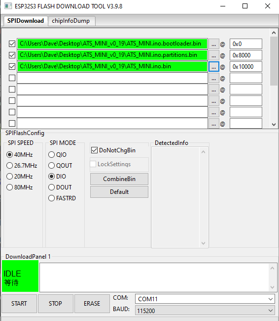The width and height of the screenshot is (279, 321).
Task: Edit the 0x0 address field
Action: point(246,44)
